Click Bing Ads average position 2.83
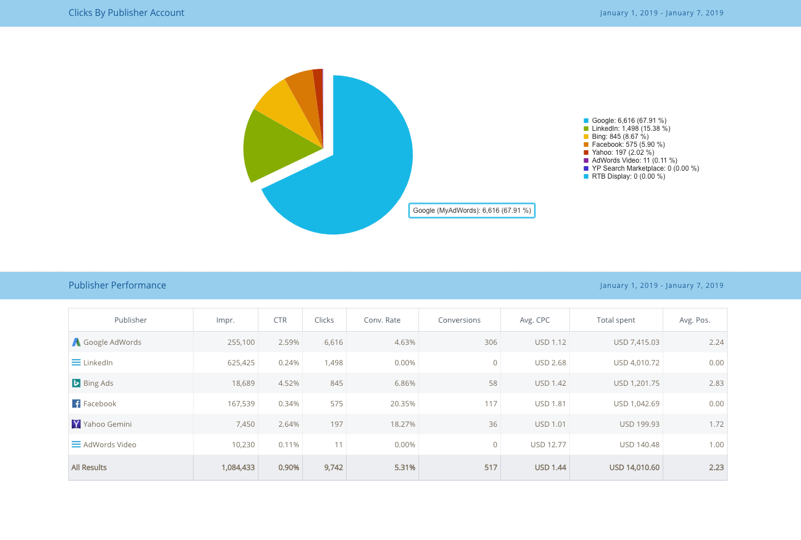The height and width of the screenshot is (540, 801). (716, 383)
